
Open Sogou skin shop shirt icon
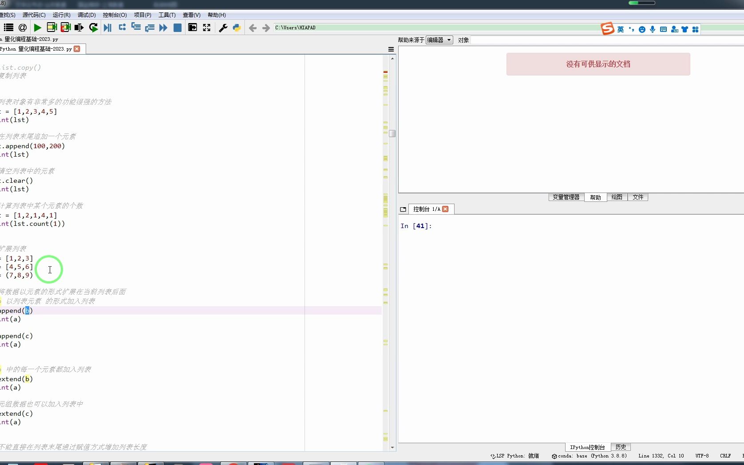(x=685, y=29)
